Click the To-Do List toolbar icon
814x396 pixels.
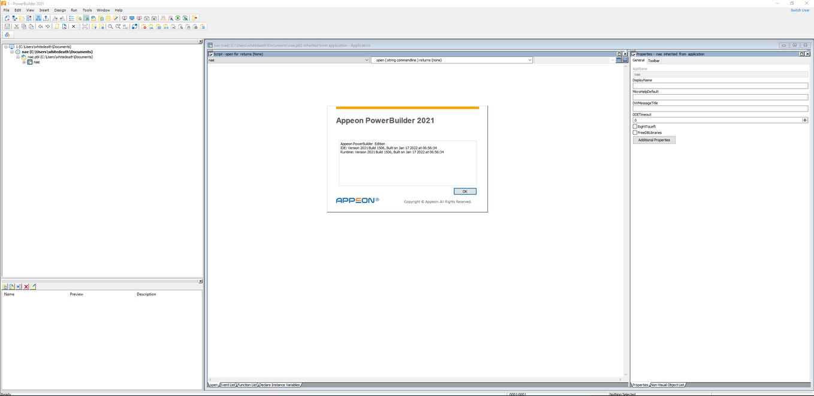(71, 19)
